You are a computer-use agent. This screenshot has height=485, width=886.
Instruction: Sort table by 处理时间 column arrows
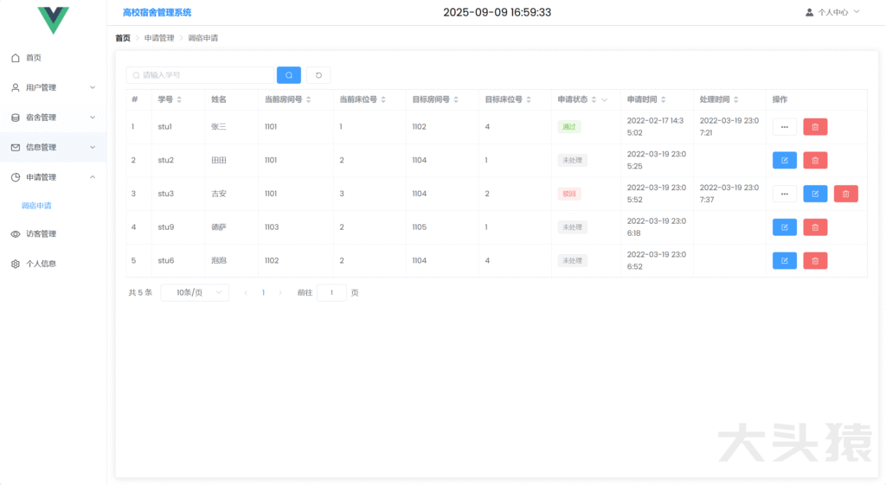click(x=735, y=99)
